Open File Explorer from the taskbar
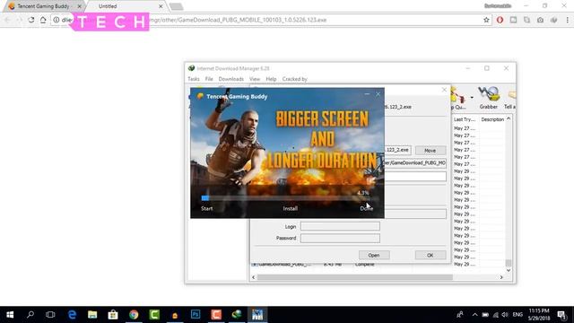 pyautogui.click(x=92, y=315)
